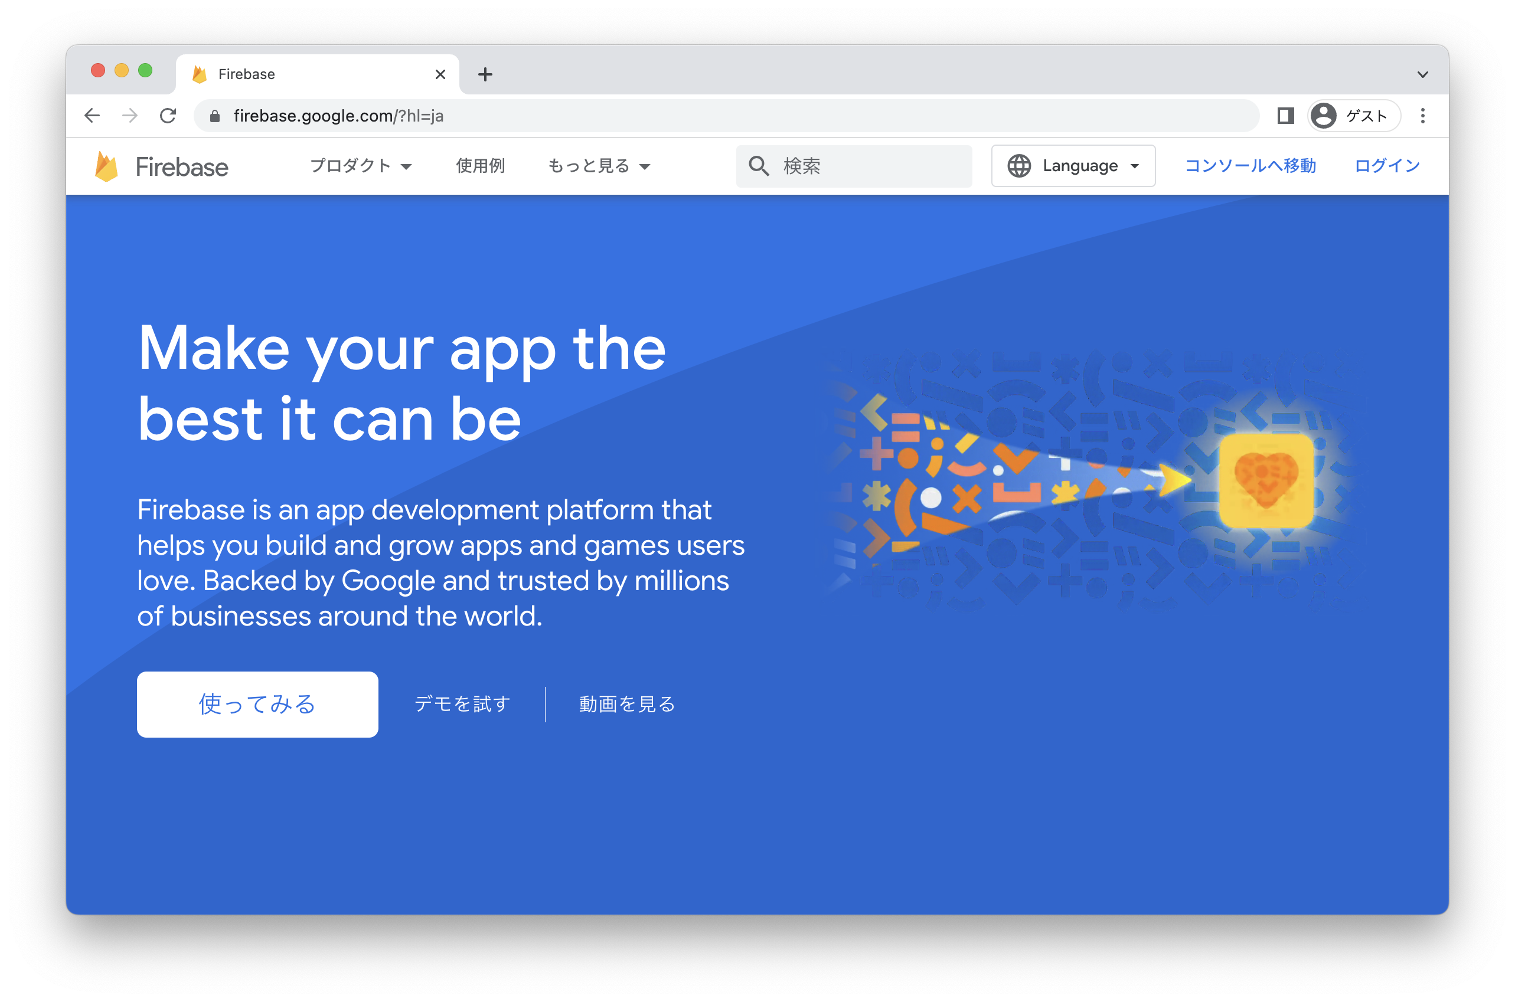This screenshot has width=1515, height=1002.
Task: Open a new tab with plus icon
Action: 485,74
